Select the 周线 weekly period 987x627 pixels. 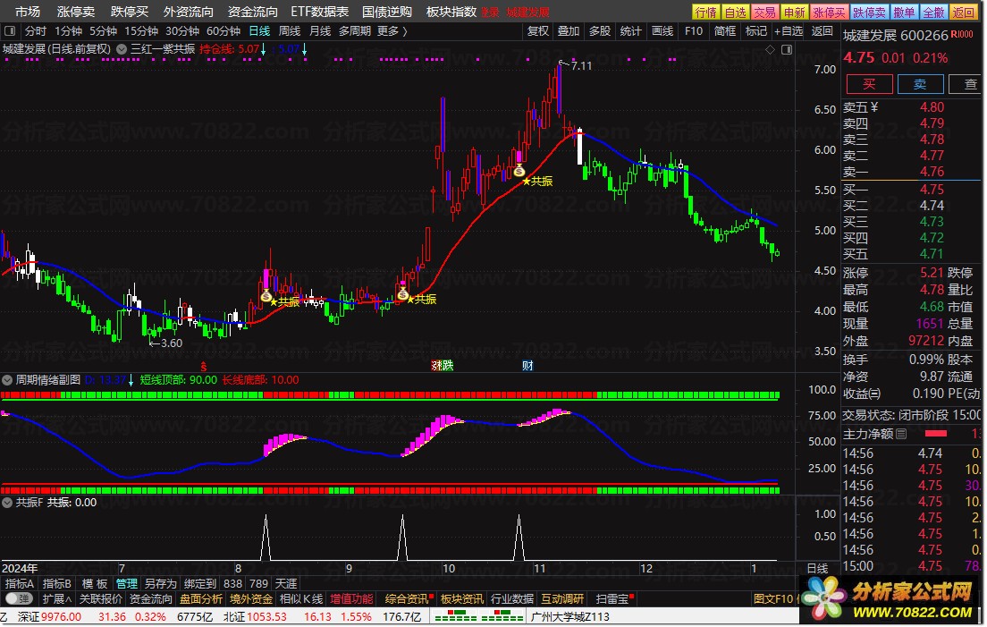tap(290, 30)
